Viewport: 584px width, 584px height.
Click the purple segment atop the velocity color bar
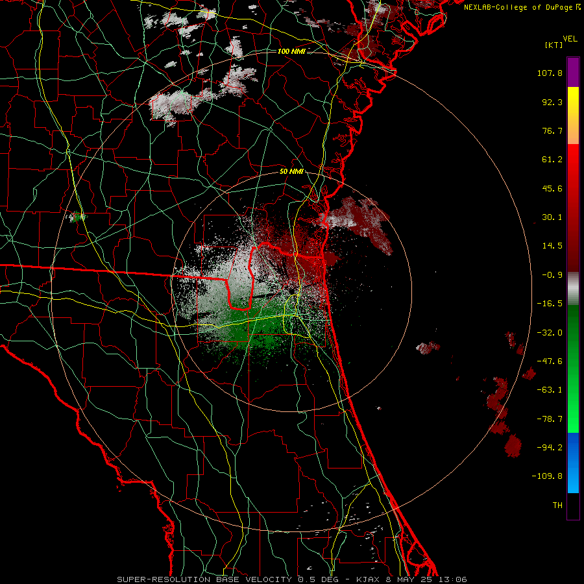click(573, 72)
